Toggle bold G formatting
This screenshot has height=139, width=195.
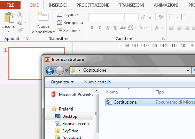click(92, 28)
